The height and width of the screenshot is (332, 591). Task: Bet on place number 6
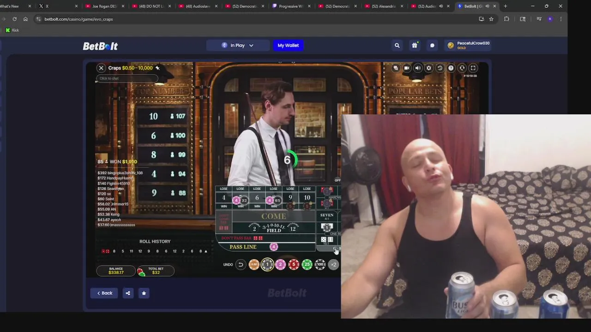point(257,198)
